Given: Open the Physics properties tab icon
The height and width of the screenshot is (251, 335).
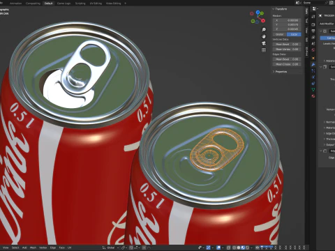Looking at the screenshot, I should tap(313, 77).
